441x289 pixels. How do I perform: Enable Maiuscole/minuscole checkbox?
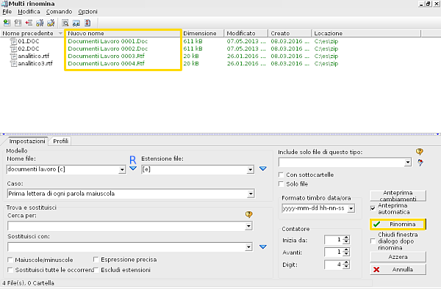10,260
